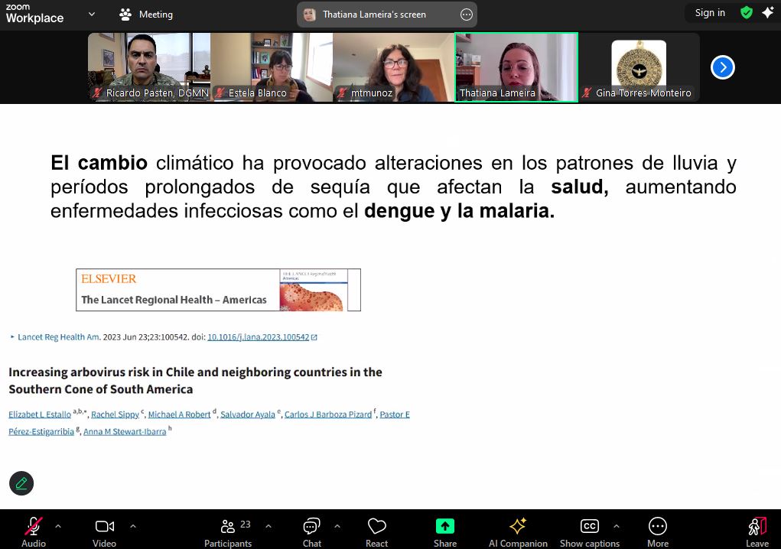781x549 pixels.
Task: Click the Sign in button
Action: pos(710,13)
